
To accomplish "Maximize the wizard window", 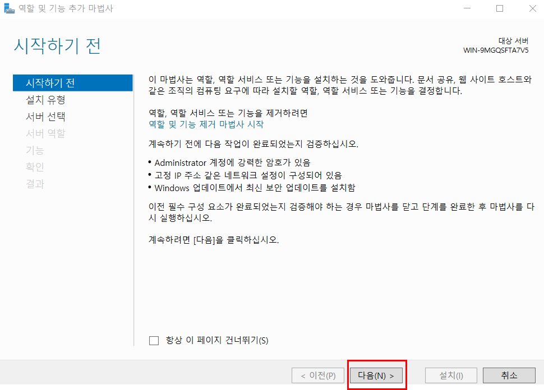I will [500, 8].
